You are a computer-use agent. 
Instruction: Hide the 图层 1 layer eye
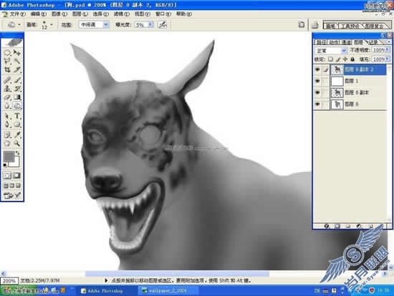coord(317,81)
